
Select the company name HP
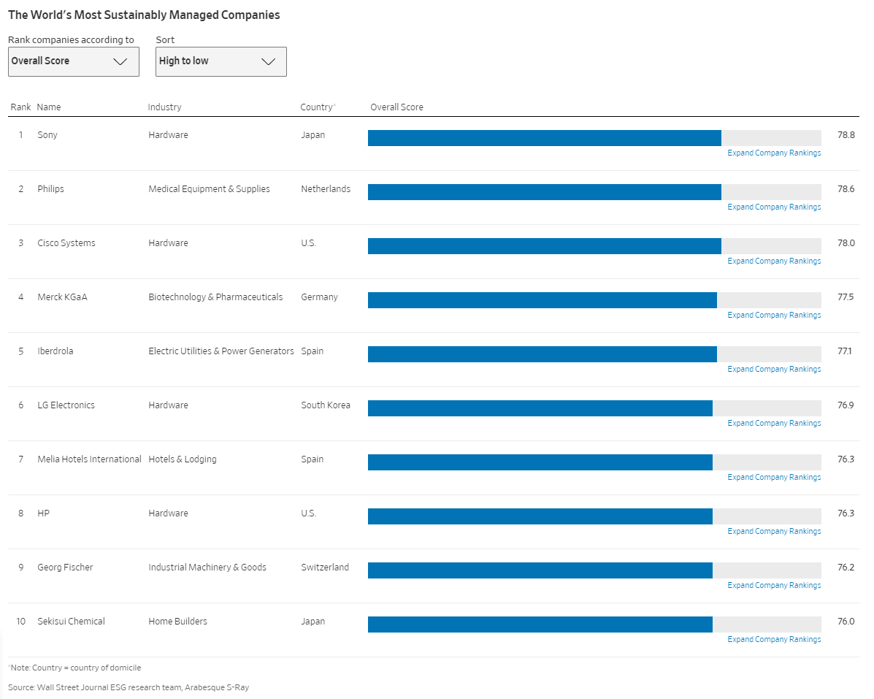pyautogui.click(x=44, y=513)
